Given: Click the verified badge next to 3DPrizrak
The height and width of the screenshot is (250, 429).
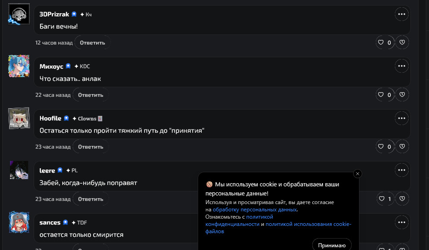Looking at the screenshot, I should [x=74, y=14].
